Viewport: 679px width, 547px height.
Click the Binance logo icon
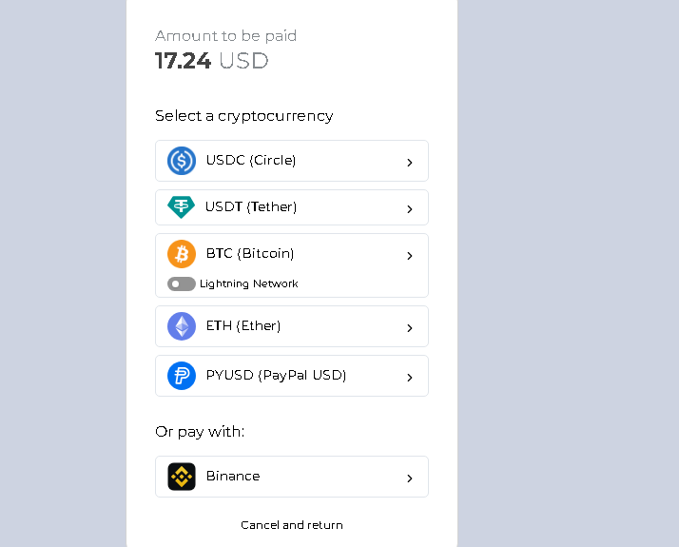pyautogui.click(x=182, y=477)
